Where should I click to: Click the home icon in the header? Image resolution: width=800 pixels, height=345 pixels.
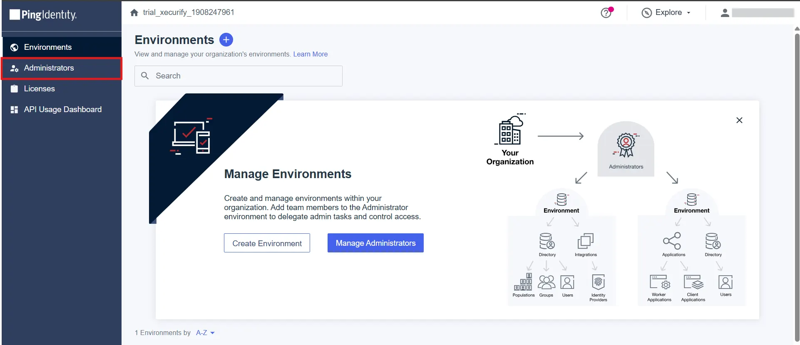tap(134, 12)
